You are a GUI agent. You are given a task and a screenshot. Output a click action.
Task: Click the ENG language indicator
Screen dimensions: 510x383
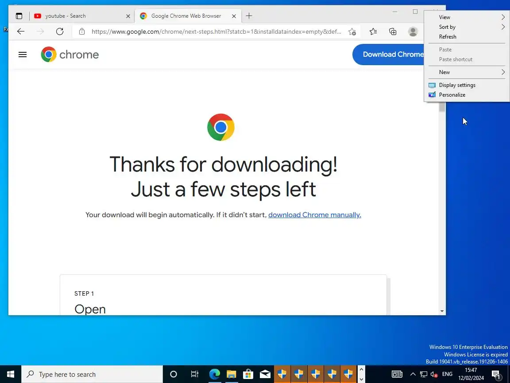447,374
